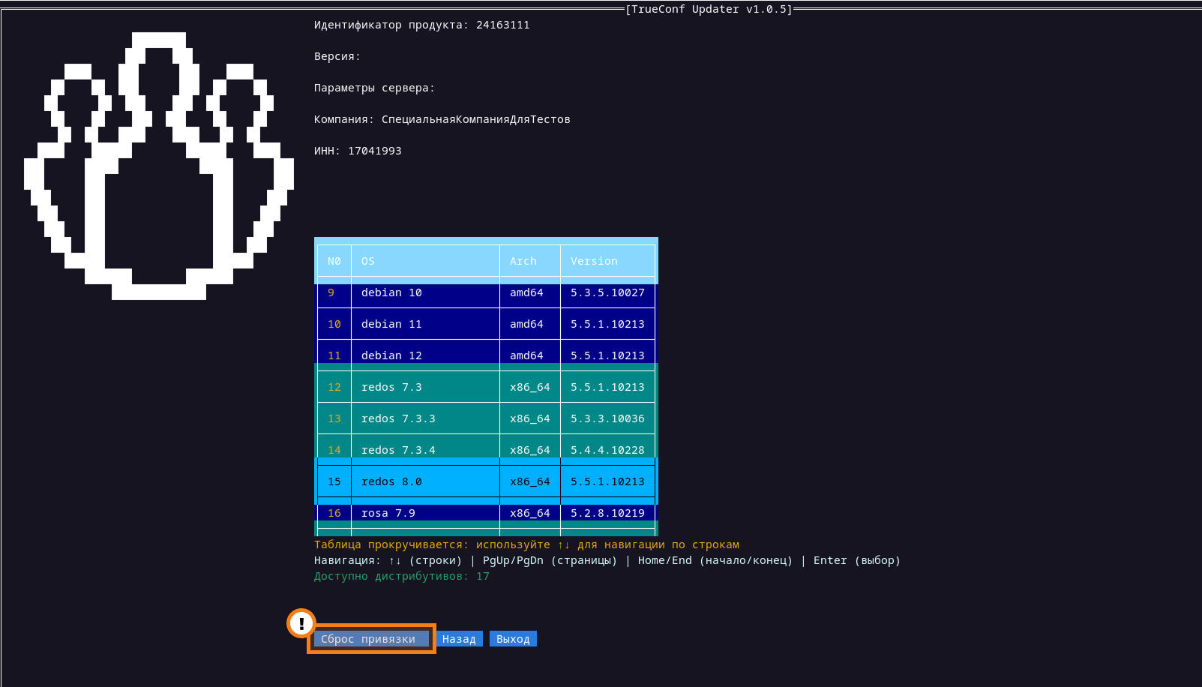Click the "OS" column header

pyautogui.click(x=367, y=261)
